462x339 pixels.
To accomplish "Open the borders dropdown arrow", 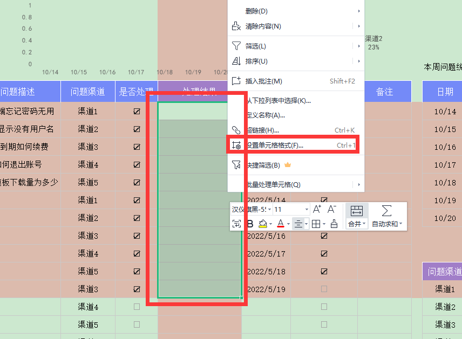I will tap(324, 224).
